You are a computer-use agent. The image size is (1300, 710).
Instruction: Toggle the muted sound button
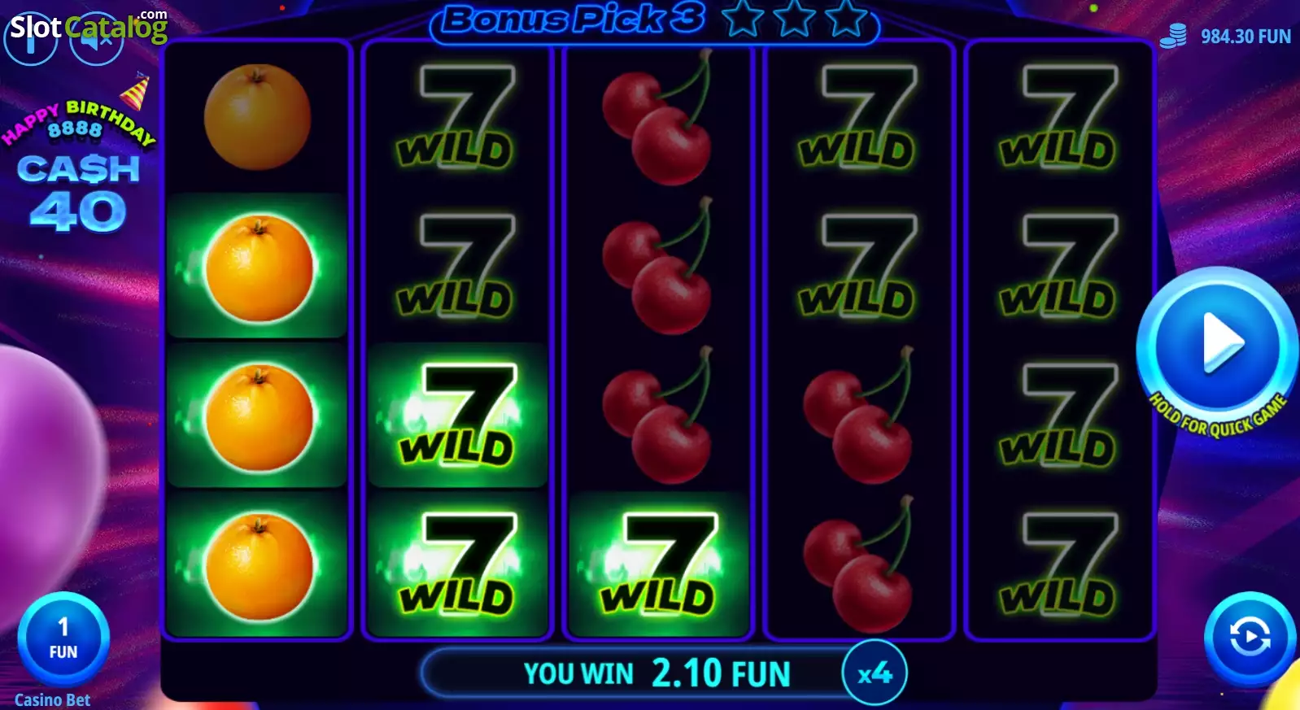97,39
